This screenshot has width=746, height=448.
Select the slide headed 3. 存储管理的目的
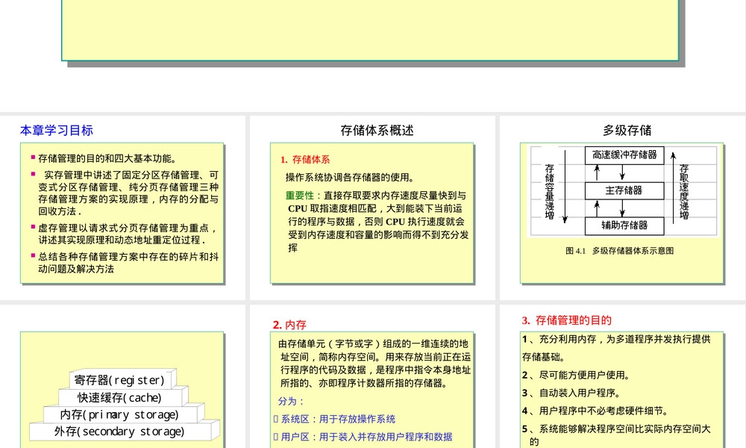[622, 376]
